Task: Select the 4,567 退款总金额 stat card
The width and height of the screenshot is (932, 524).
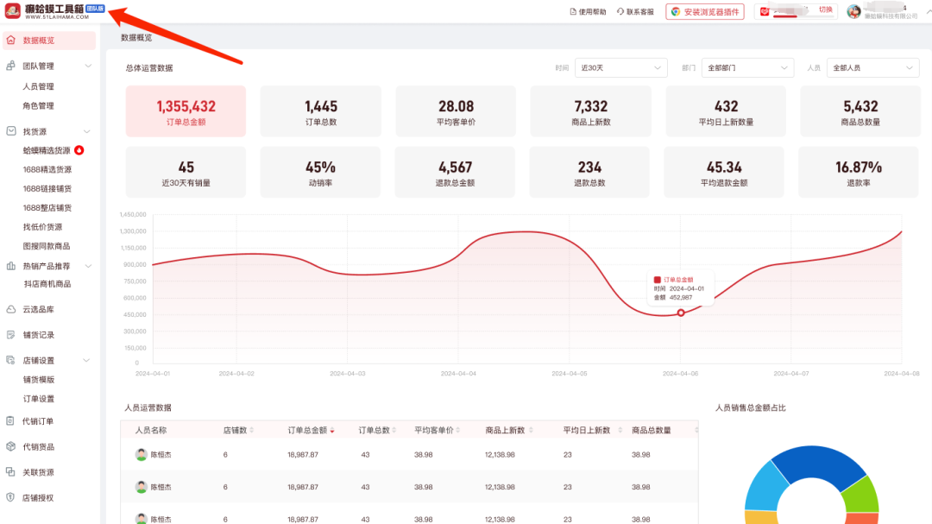Action: click(455, 172)
